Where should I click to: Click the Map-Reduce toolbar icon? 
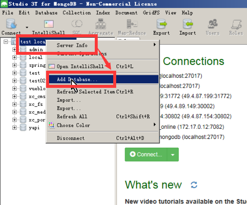[132, 24]
